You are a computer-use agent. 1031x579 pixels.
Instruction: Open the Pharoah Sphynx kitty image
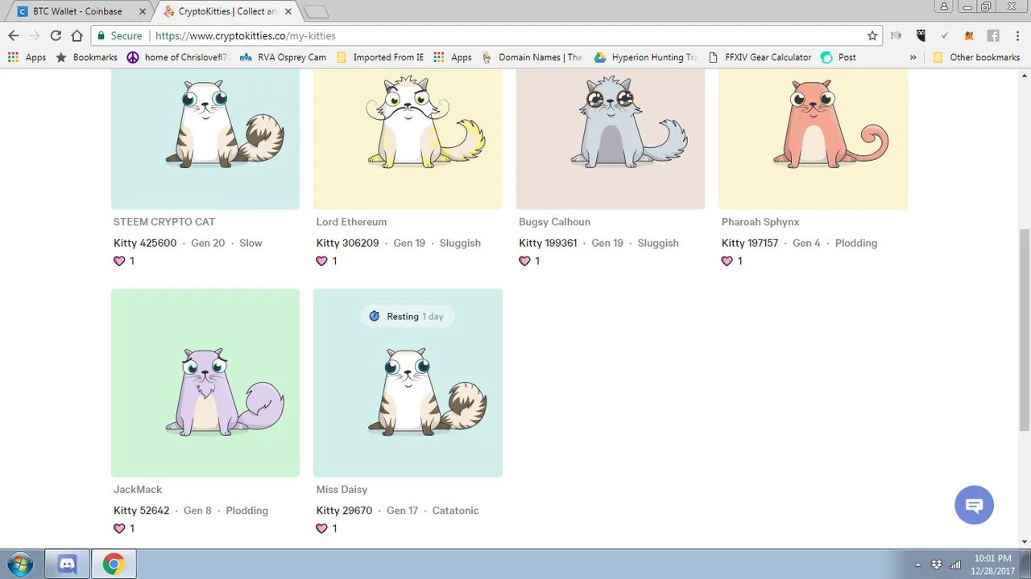click(814, 139)
